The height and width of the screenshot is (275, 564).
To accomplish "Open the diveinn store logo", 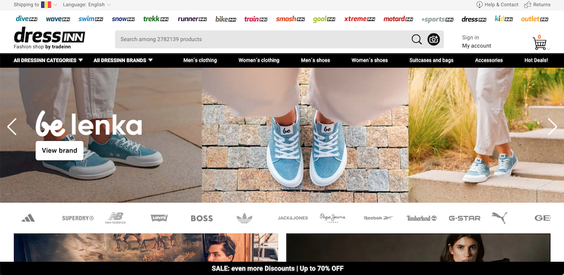I will 26,19.
